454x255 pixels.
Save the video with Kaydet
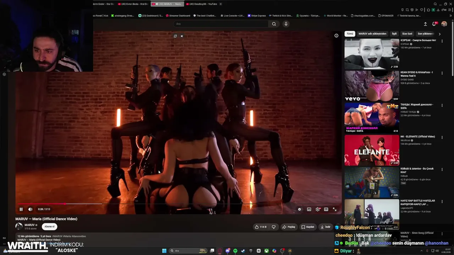pos(308,227)
